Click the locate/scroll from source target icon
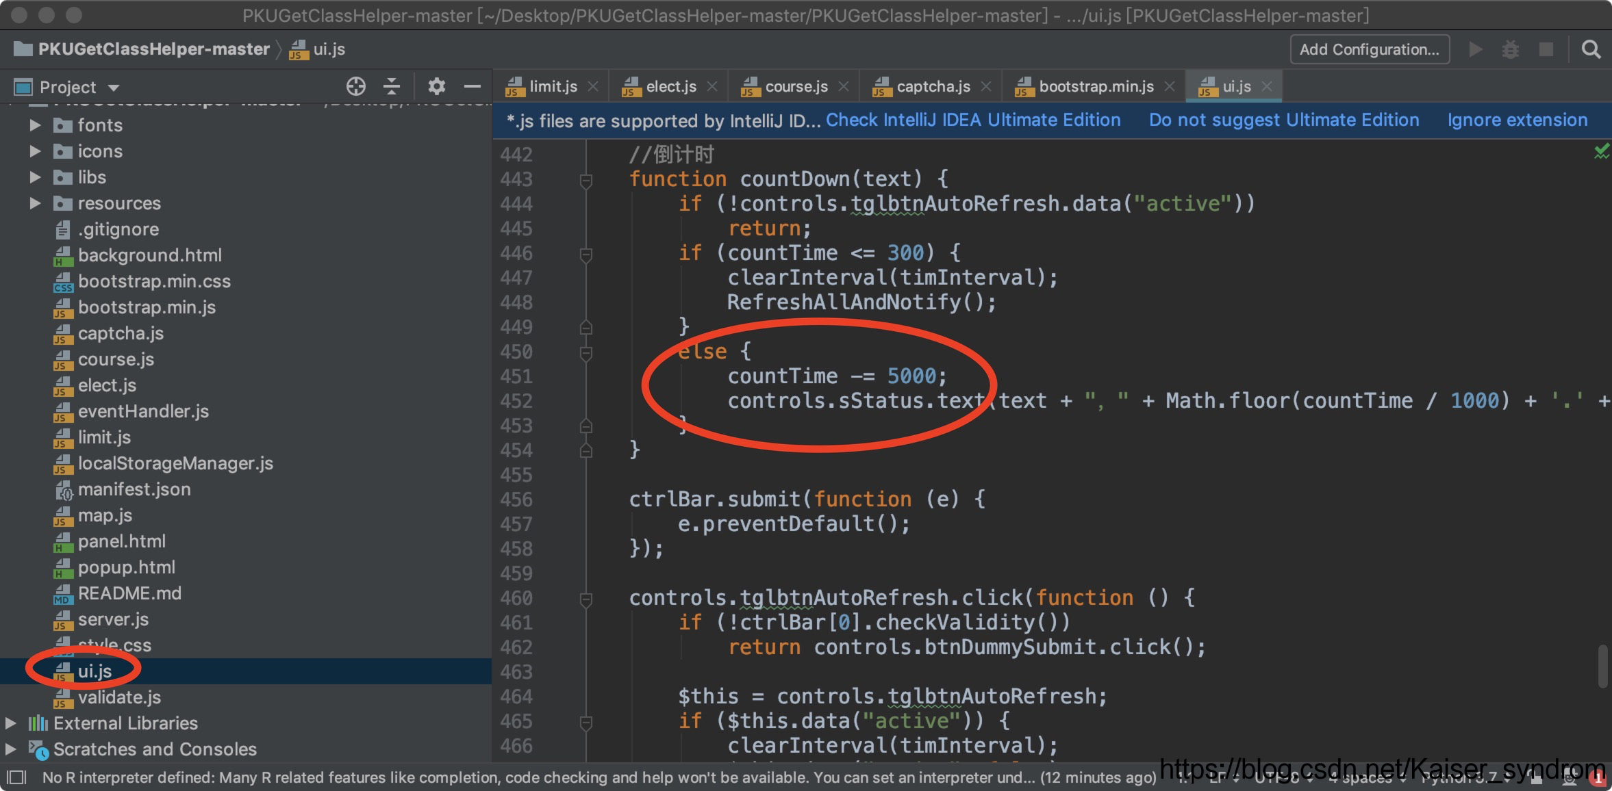 (x=355, y=86)
